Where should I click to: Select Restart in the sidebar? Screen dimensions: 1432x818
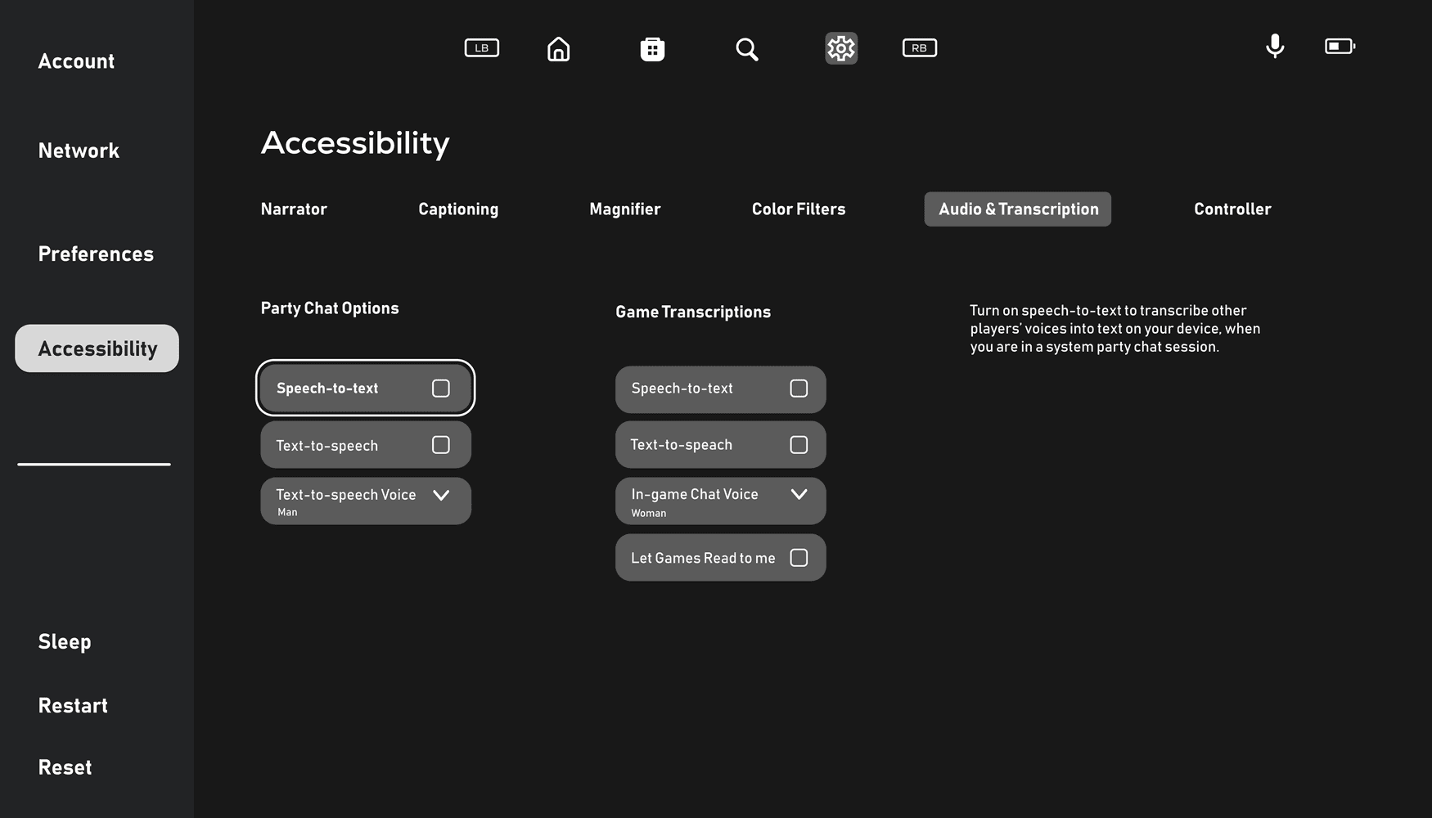coord(73,705)
